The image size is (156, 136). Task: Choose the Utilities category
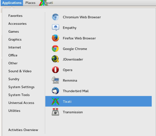pyautogui.click(x=14, y=111)
